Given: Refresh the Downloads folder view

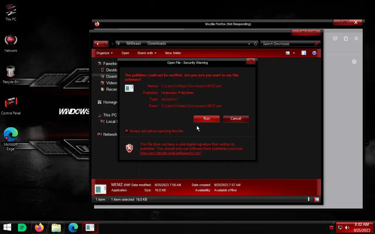Looking at the screenshot, I should point(255,44).
